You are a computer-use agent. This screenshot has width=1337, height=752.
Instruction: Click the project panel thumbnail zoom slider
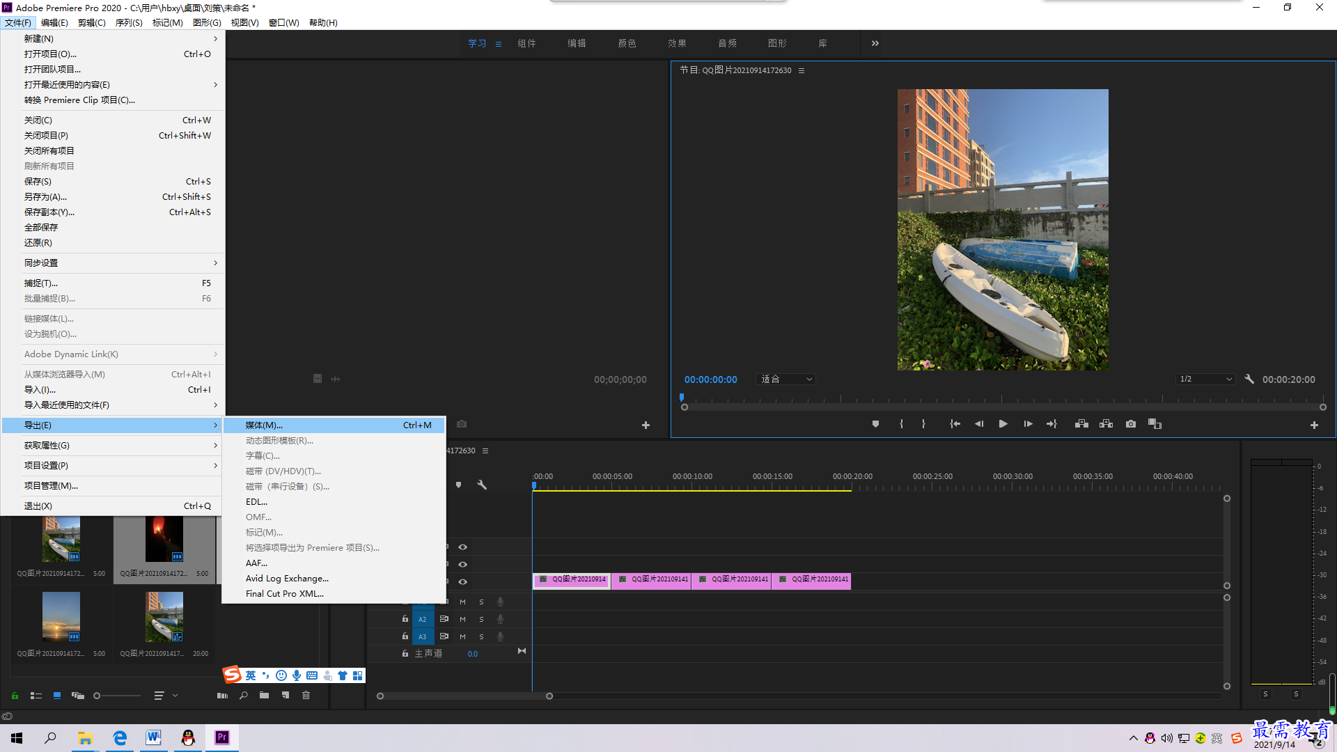[117, 696]
